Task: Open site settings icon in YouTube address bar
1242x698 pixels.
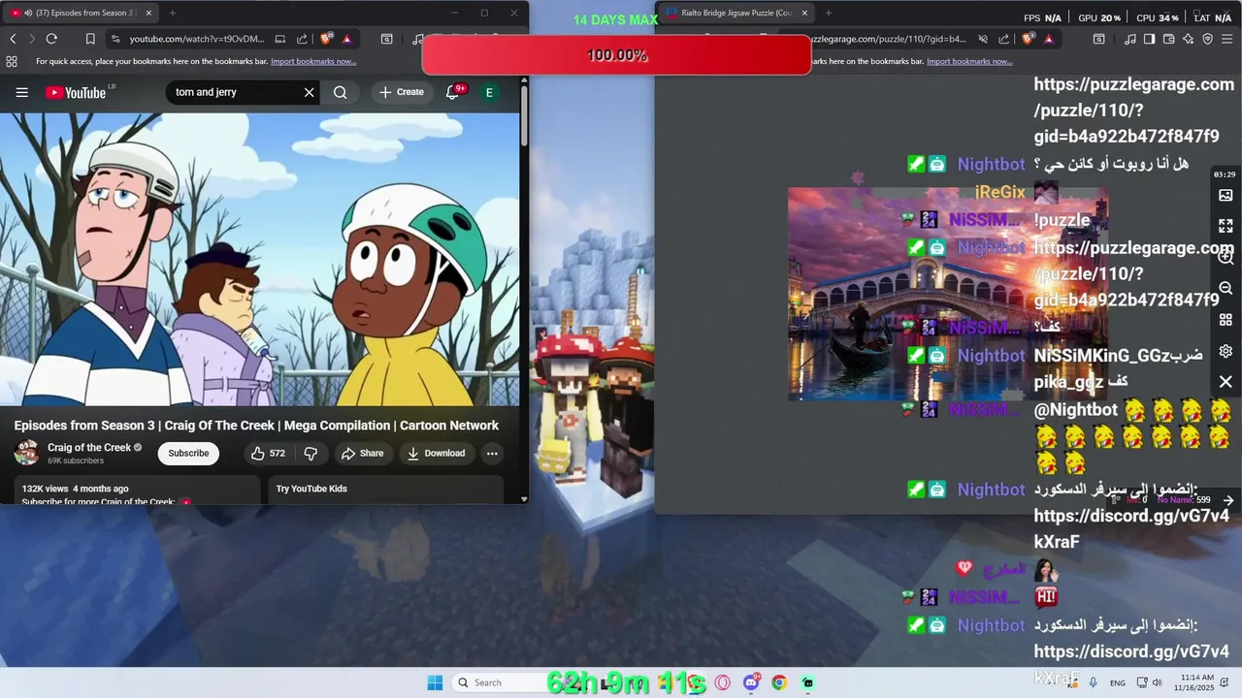Action: [115, 39]
